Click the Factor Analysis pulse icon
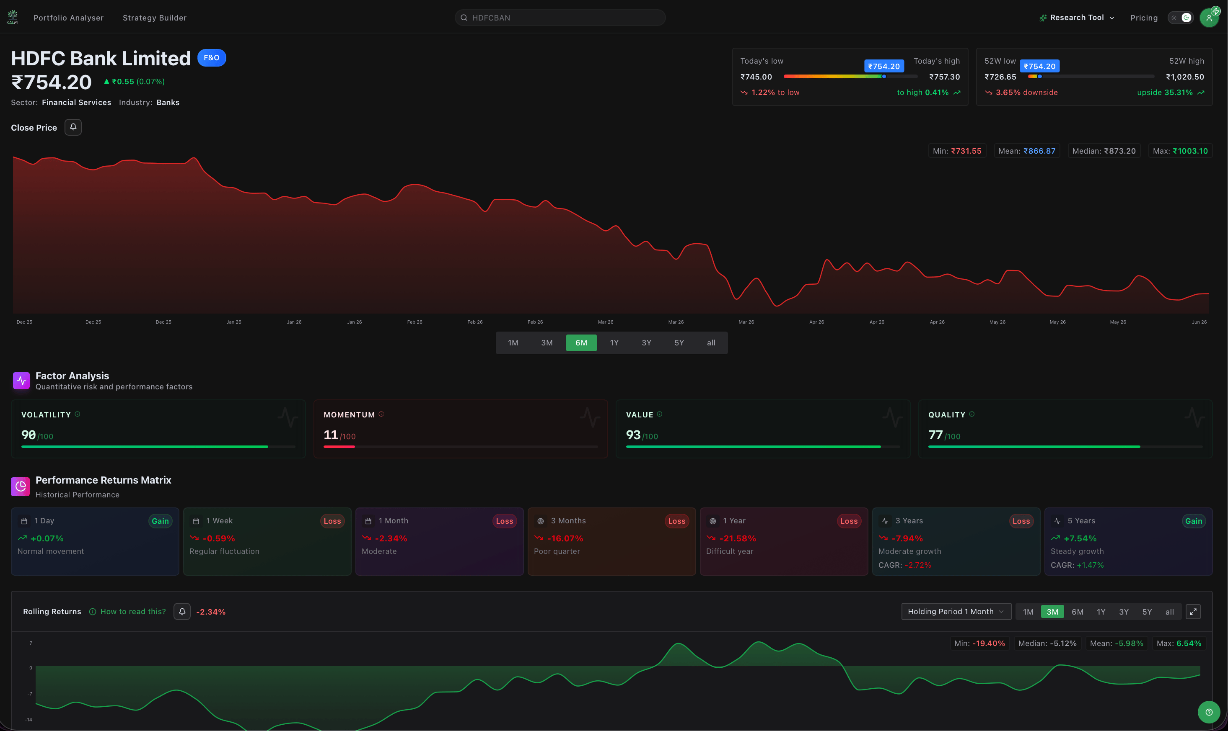1228x731 pixels. pos(21,380)
